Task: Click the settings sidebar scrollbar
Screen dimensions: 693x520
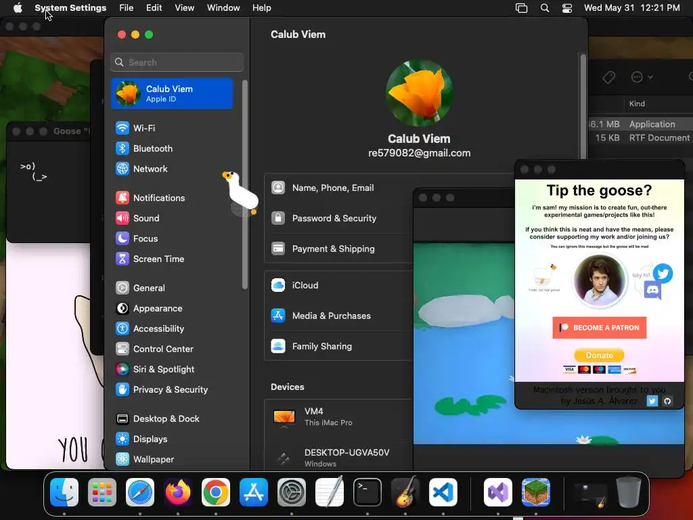Action: (x=244, y=185)
